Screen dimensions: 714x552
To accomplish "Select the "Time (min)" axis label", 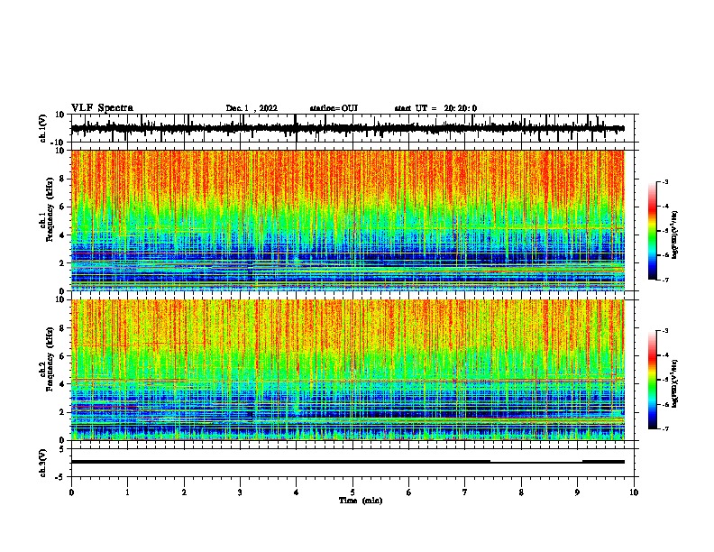I will (361, 501).
